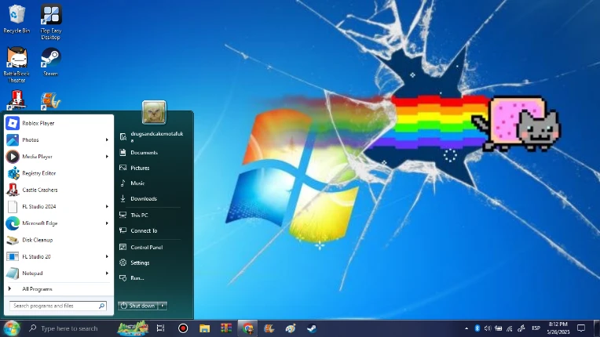This screenshot has height=337, width=600.
Task: Click the Show desktop strip at taskbar edge
Action: tap(598, 328)
